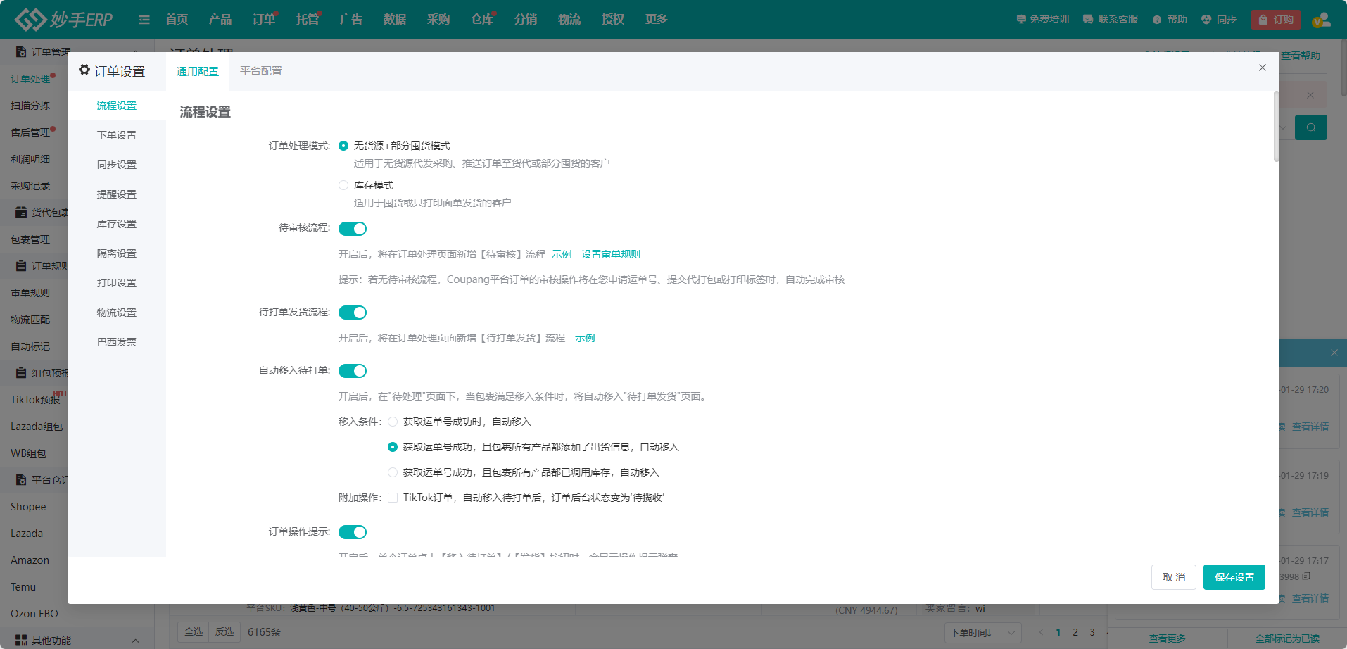Switch to the 平台配置 tab

coord(261,71)
